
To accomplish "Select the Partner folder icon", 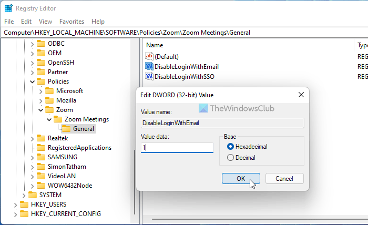I will (41, 72).
